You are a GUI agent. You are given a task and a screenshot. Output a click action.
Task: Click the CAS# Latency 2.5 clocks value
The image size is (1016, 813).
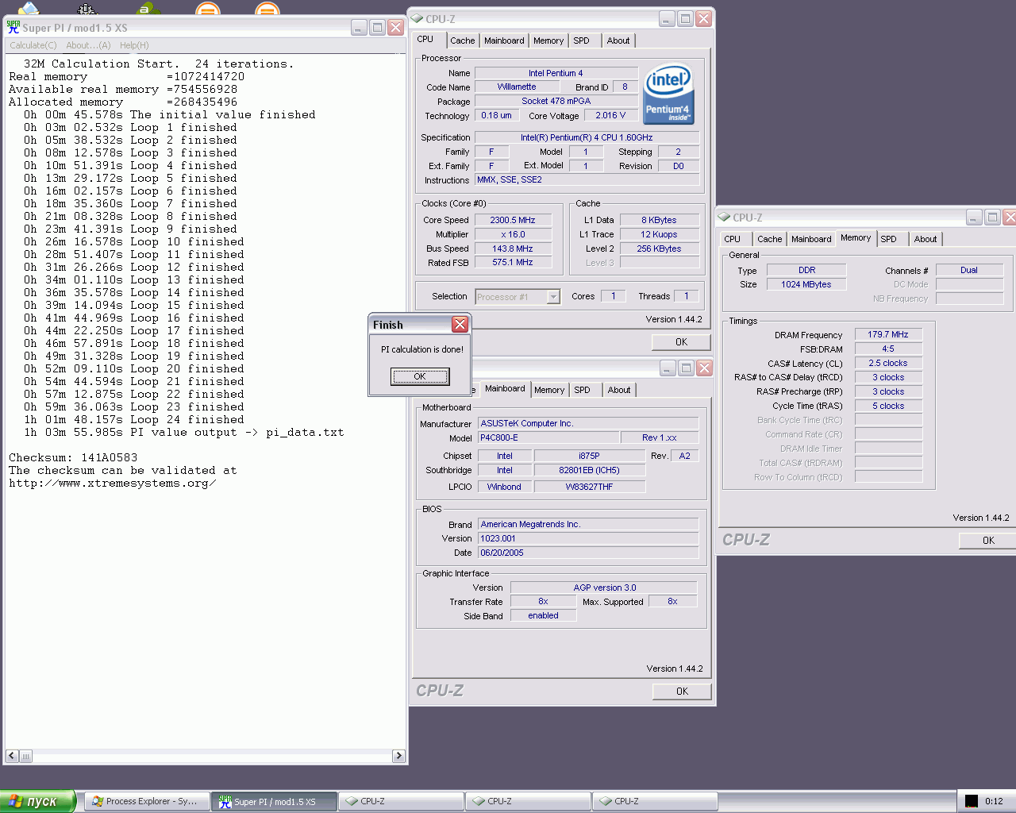[x=888, y=363]
